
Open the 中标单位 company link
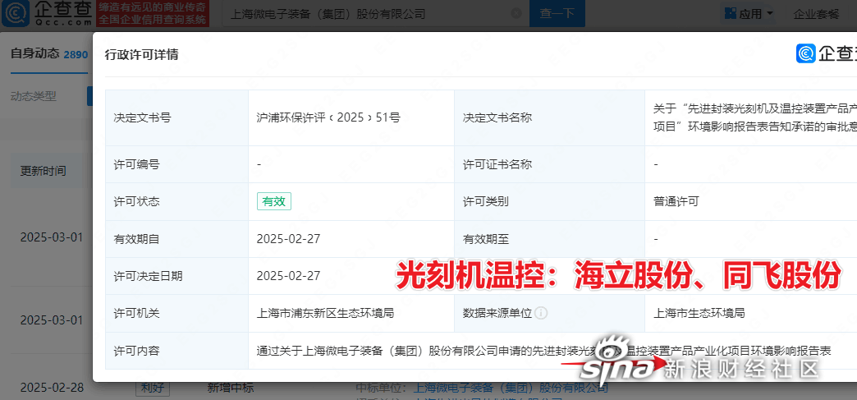click(x=510, y=388)
